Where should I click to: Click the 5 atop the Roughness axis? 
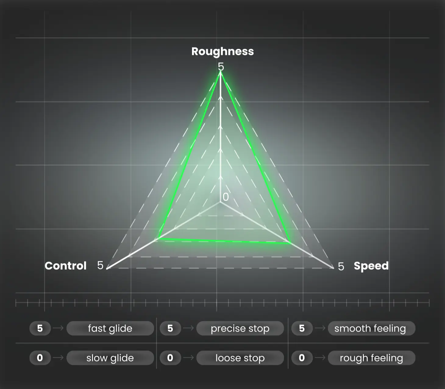tap(221, 67)
